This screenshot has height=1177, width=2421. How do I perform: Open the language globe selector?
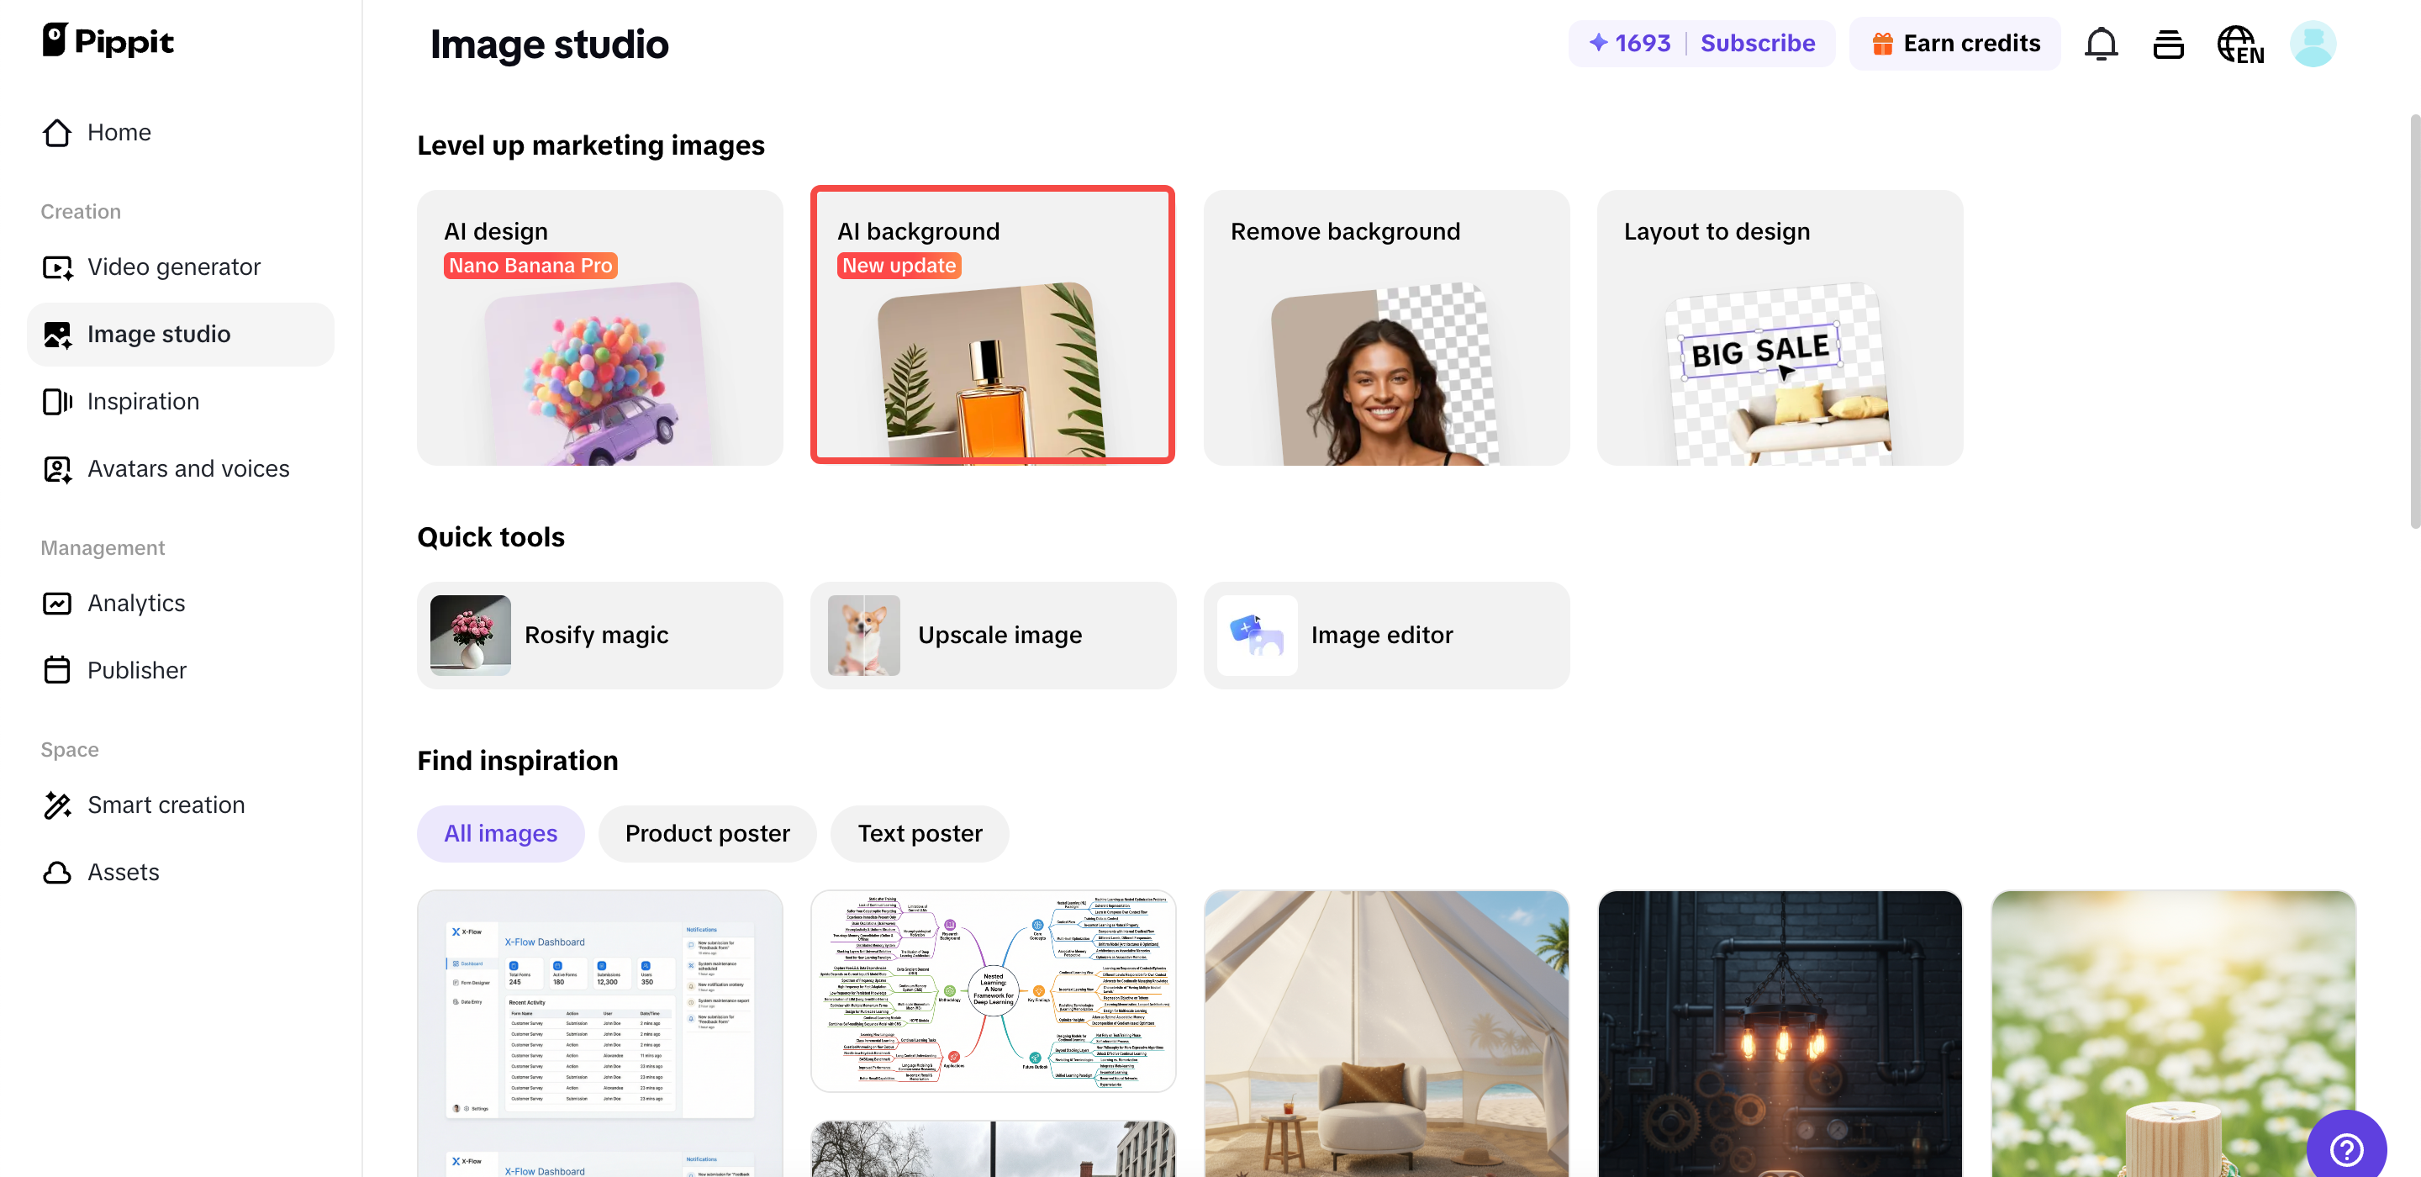pos(2239,45)
